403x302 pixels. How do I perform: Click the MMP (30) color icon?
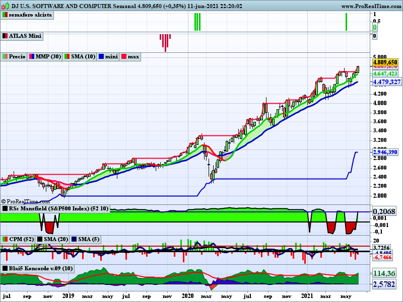pyautogui.click(x=32, y=56)
